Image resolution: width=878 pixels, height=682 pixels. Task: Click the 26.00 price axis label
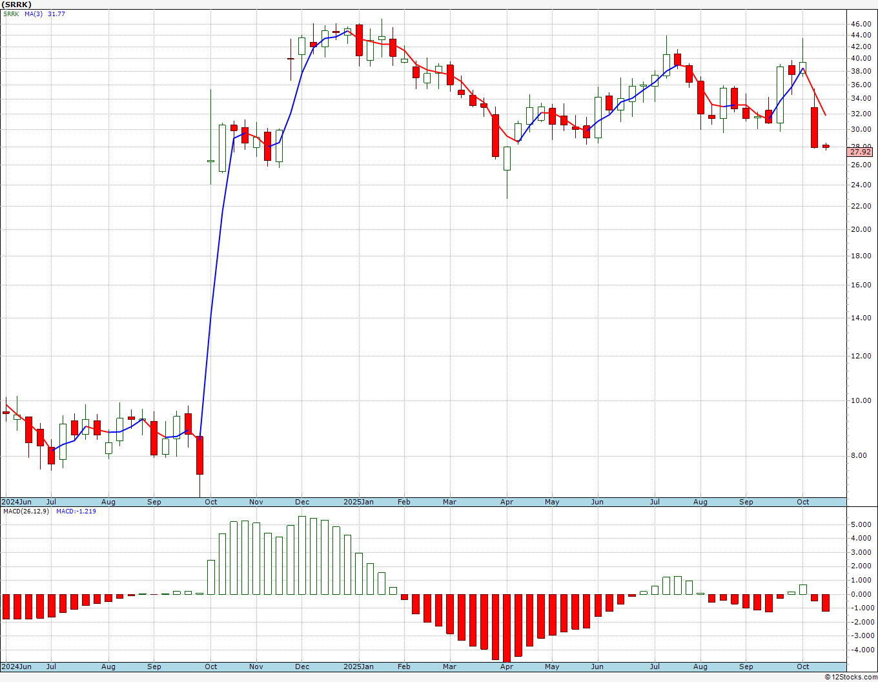tap(861, 165)
